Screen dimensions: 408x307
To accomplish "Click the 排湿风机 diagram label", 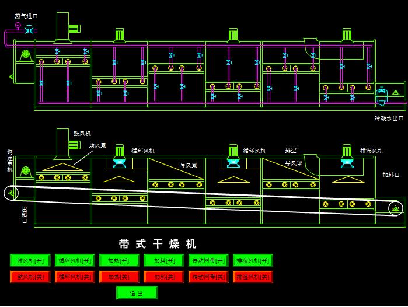I will point(372,151).
